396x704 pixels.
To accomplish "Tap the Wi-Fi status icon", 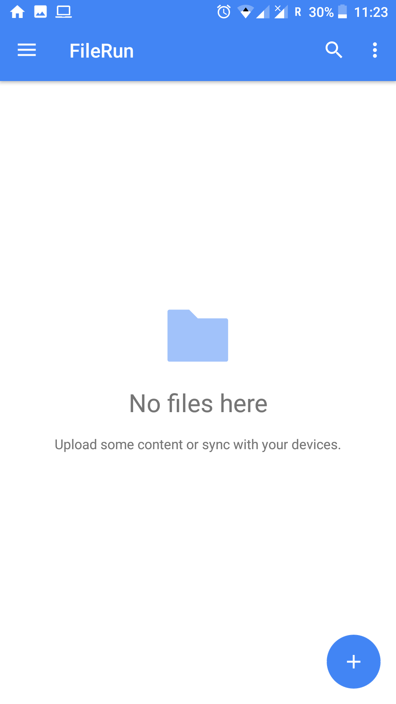I will point(245,12).
